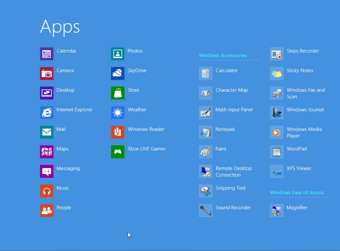
Task: Click the "Calendar" label
Action: click(66, 51)
